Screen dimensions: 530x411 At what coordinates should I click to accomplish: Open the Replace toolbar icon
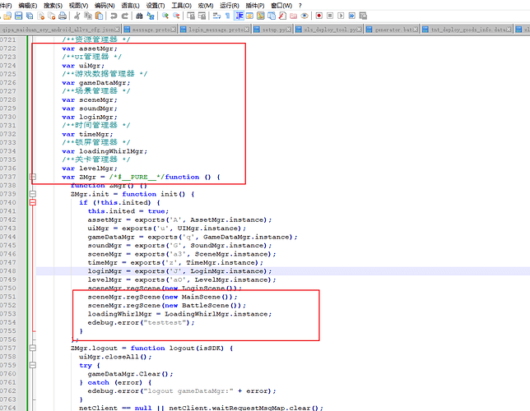click(151, 16)
